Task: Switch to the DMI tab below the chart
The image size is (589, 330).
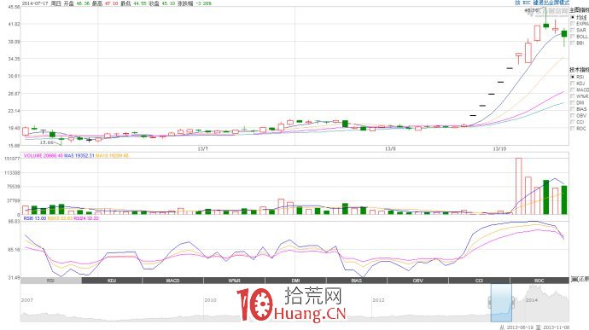Action: coord(295,281)
